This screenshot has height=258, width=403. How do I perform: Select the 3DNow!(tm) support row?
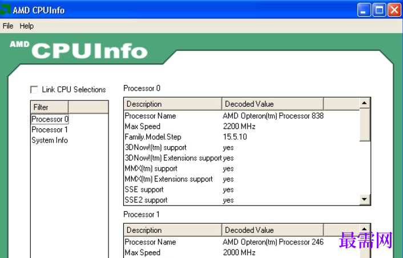pos(241,147)
